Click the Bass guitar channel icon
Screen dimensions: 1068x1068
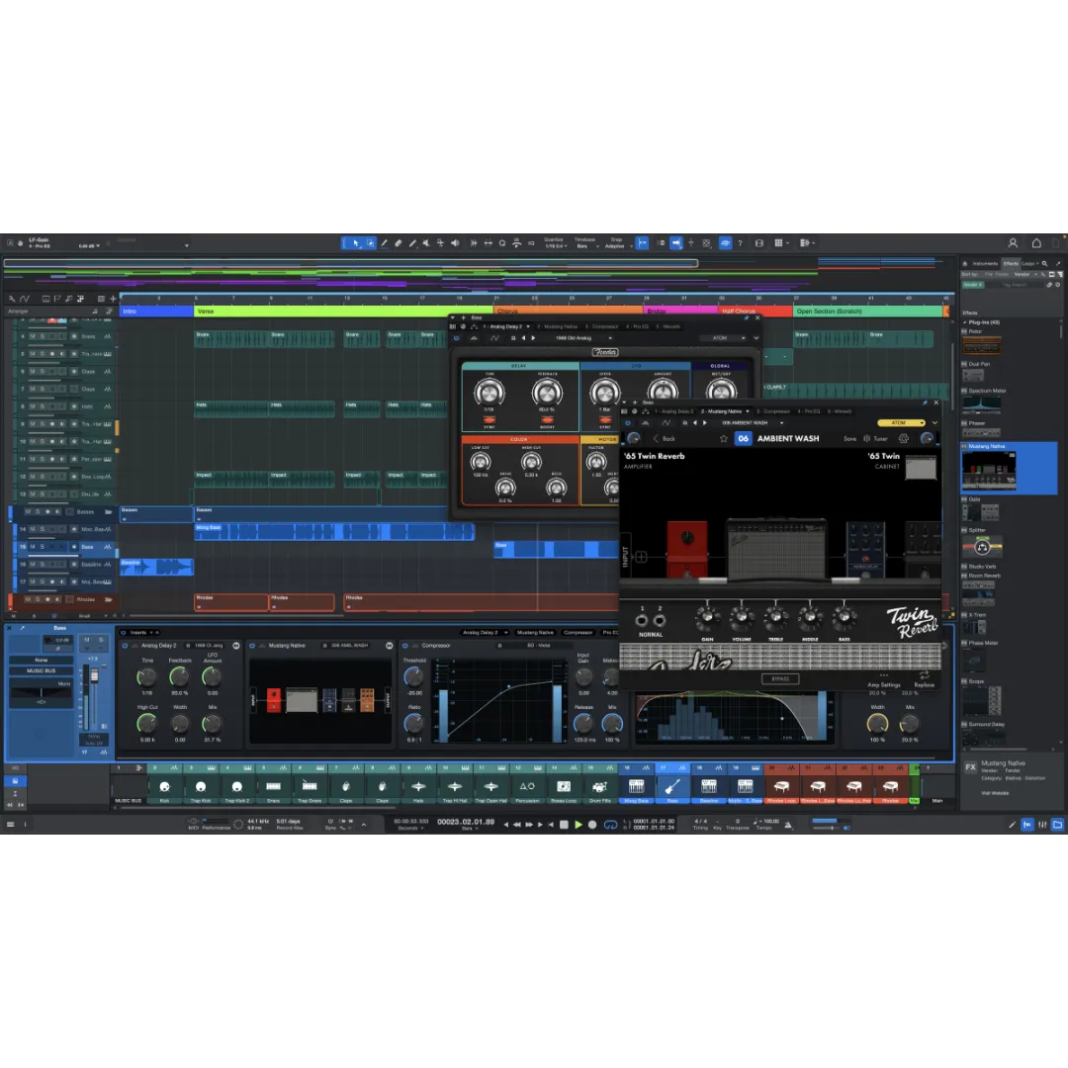[671, 787]
